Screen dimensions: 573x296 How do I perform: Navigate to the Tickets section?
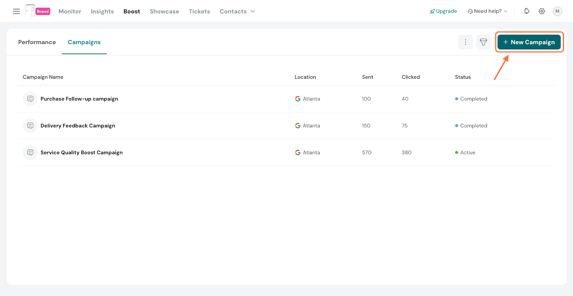click(x=199, y=11)
